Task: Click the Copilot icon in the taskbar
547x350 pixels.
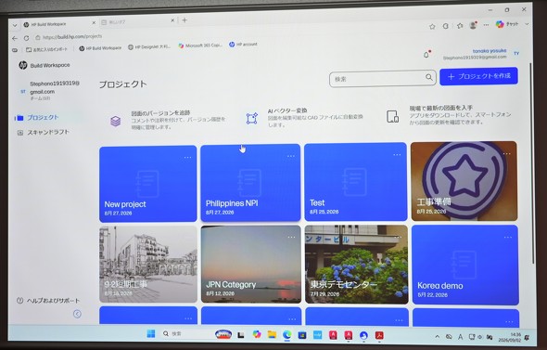Action: point(257,334)
